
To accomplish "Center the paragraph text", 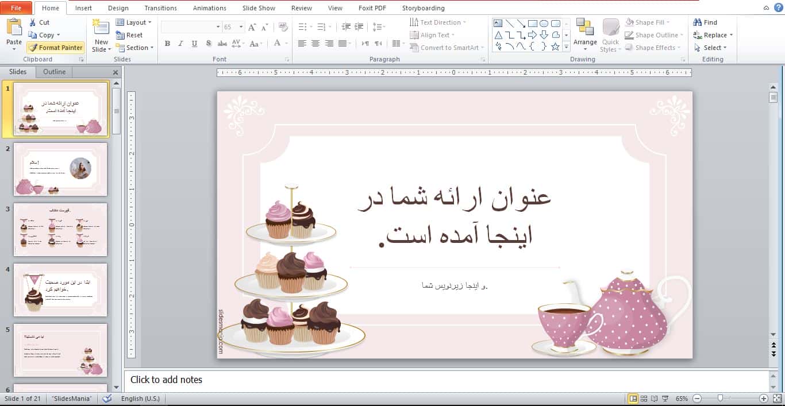I will pos(315,44).
